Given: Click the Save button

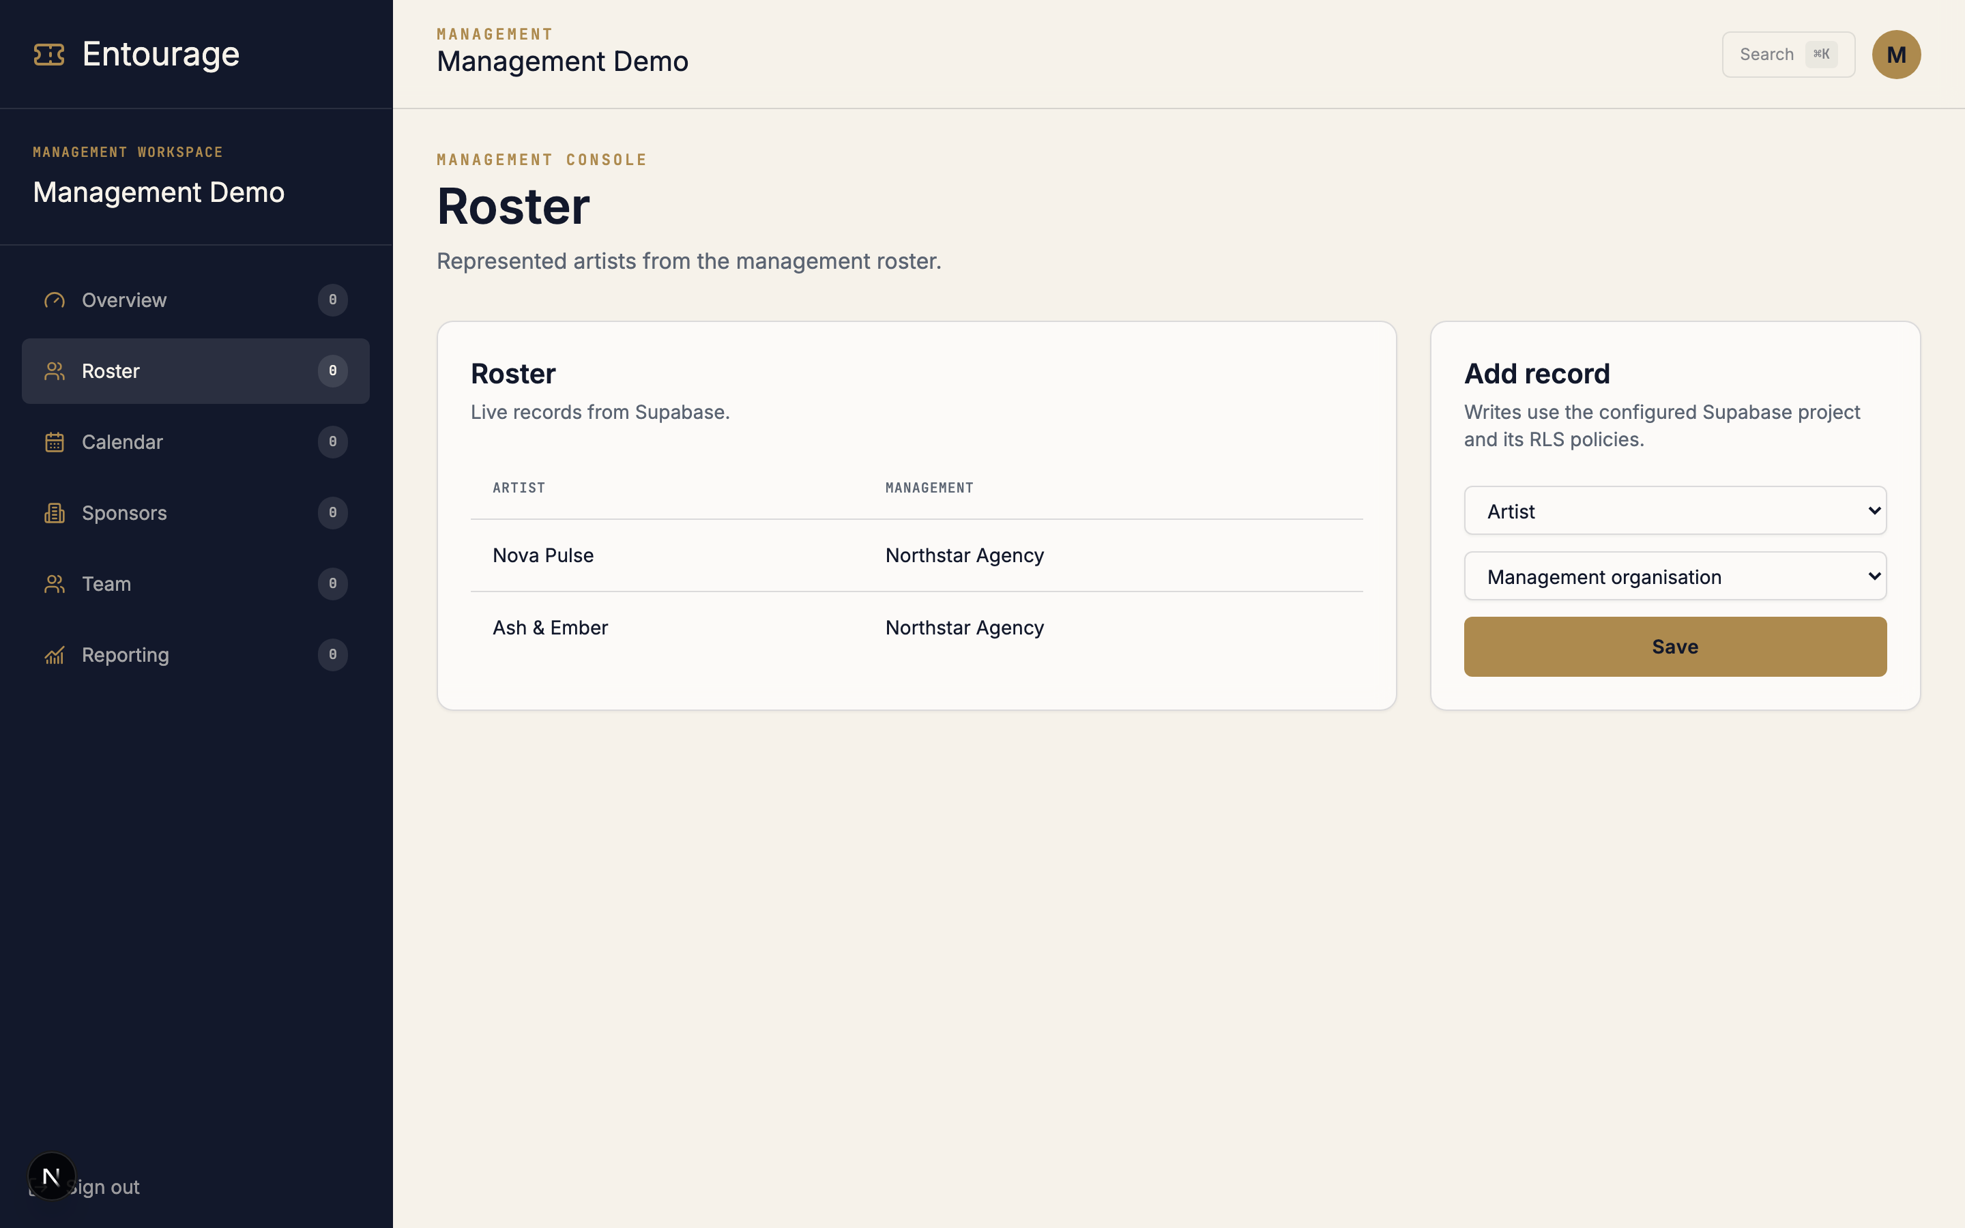Looking at the screenshot, I should [x=1675, y=647].
